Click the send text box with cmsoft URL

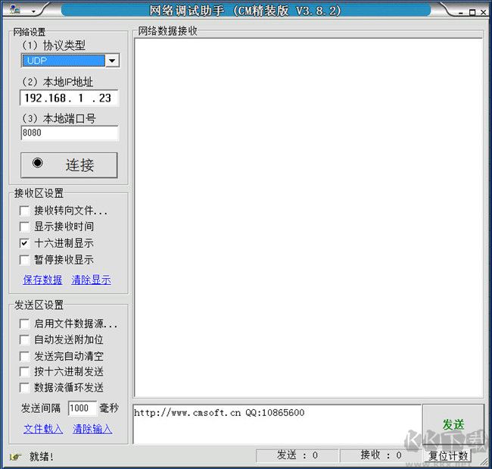pos(277,424)
